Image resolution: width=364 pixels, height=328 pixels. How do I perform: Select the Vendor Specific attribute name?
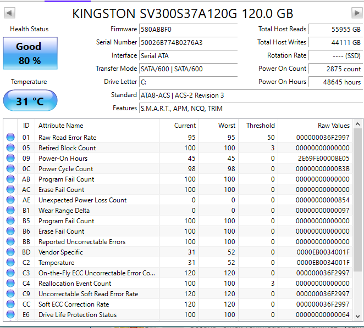click(x=60, y=252)
